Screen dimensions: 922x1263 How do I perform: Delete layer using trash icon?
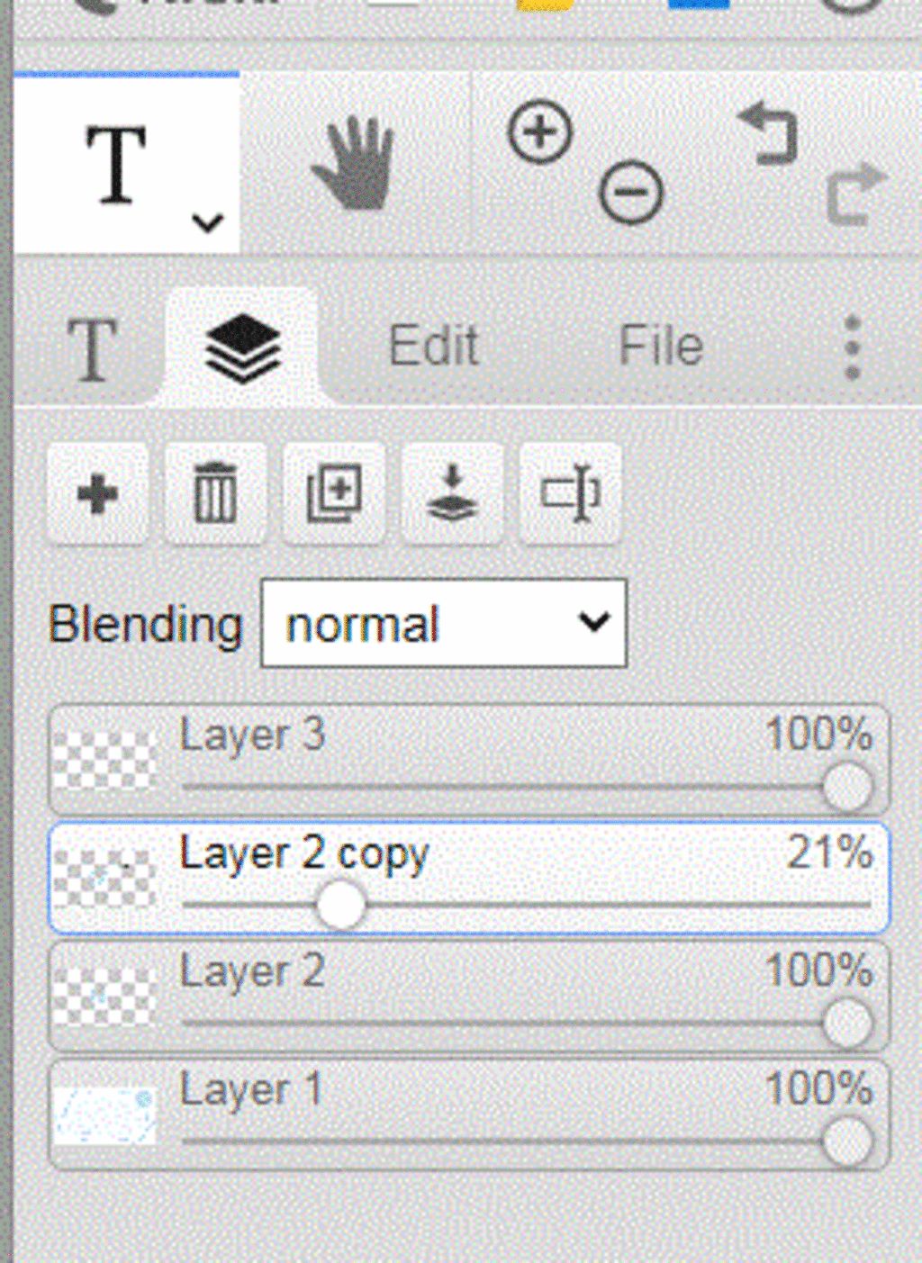[215, 493]
